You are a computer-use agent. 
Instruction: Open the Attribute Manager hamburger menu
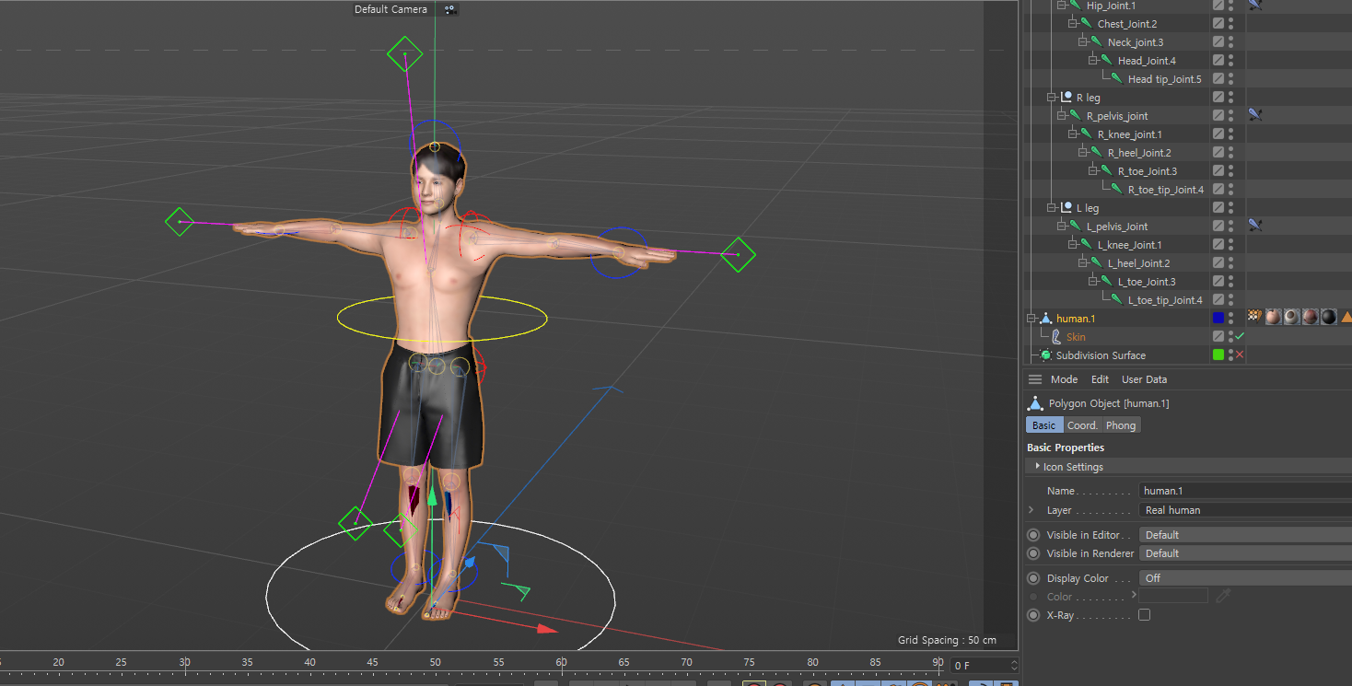point(1035,379)
